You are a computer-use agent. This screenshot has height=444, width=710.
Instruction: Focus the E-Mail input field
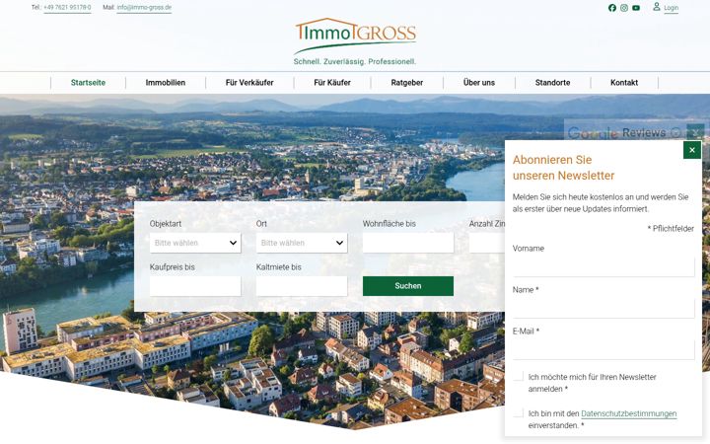603,349
